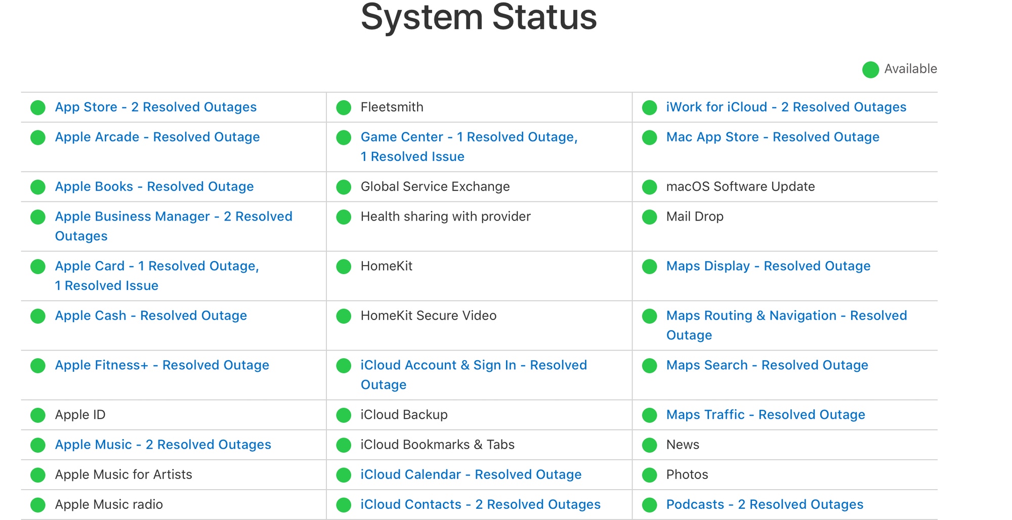Click status dot beside Global Service Exchange
1012x520 pixels.
[344, 187]
